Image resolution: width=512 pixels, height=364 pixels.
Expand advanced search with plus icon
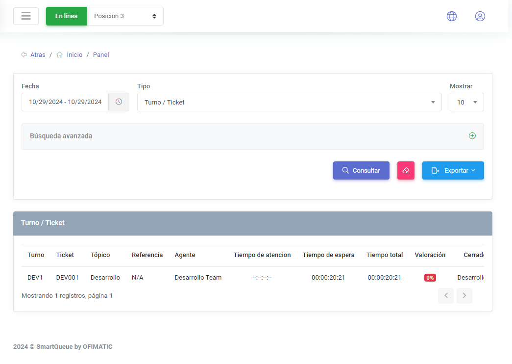pyautogui.click(x=472, y=136)
